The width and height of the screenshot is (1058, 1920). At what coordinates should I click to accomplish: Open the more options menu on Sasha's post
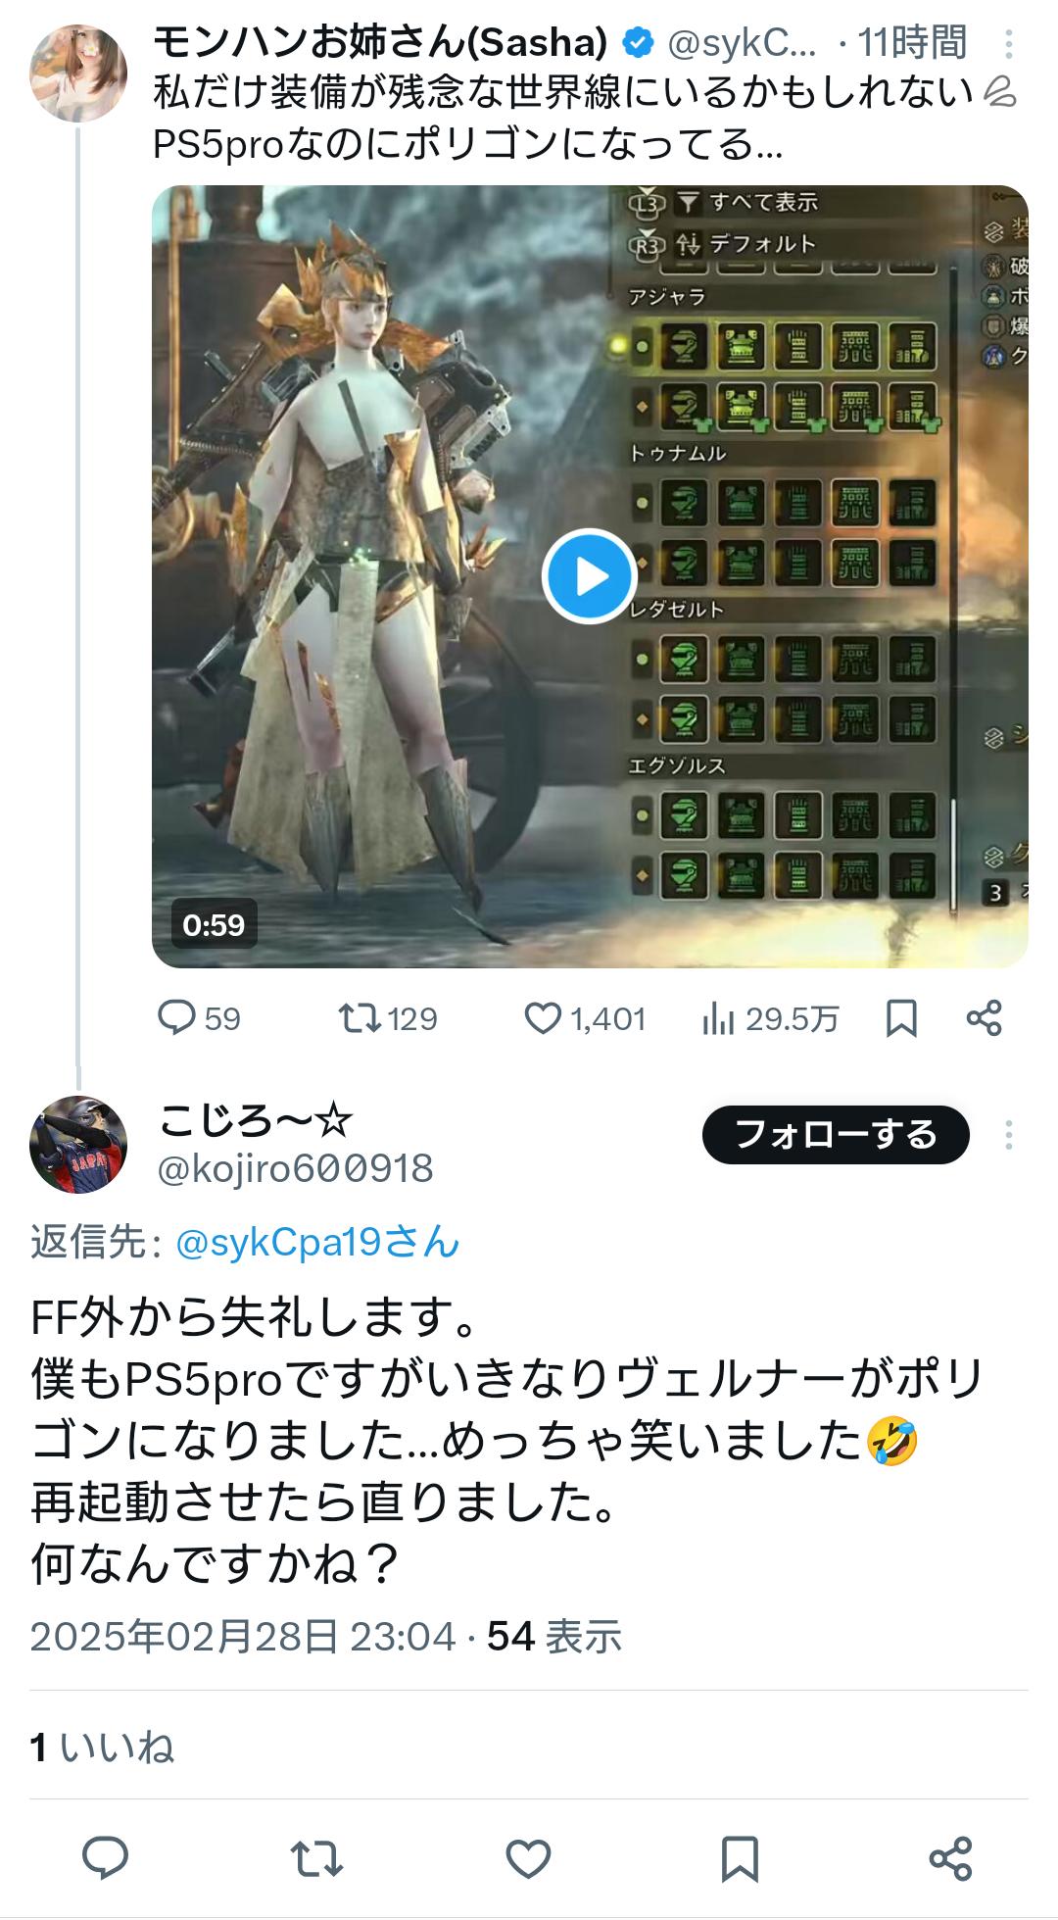[1009, 44]
